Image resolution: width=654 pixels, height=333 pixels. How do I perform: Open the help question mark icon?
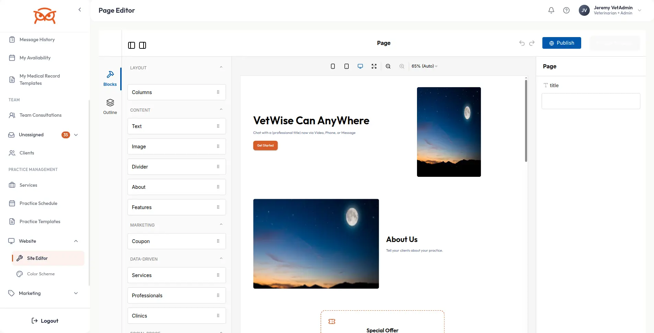pyautogui.click(x=566, y=10)
